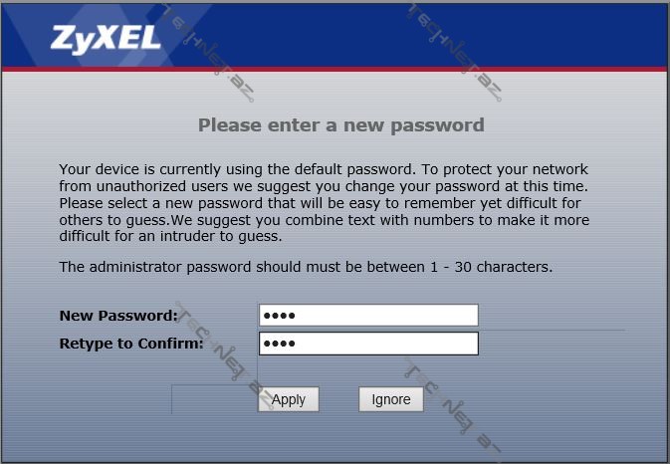Click the "New Password:" label
Viewport: 670px width, 464px height.
[117, 316]
